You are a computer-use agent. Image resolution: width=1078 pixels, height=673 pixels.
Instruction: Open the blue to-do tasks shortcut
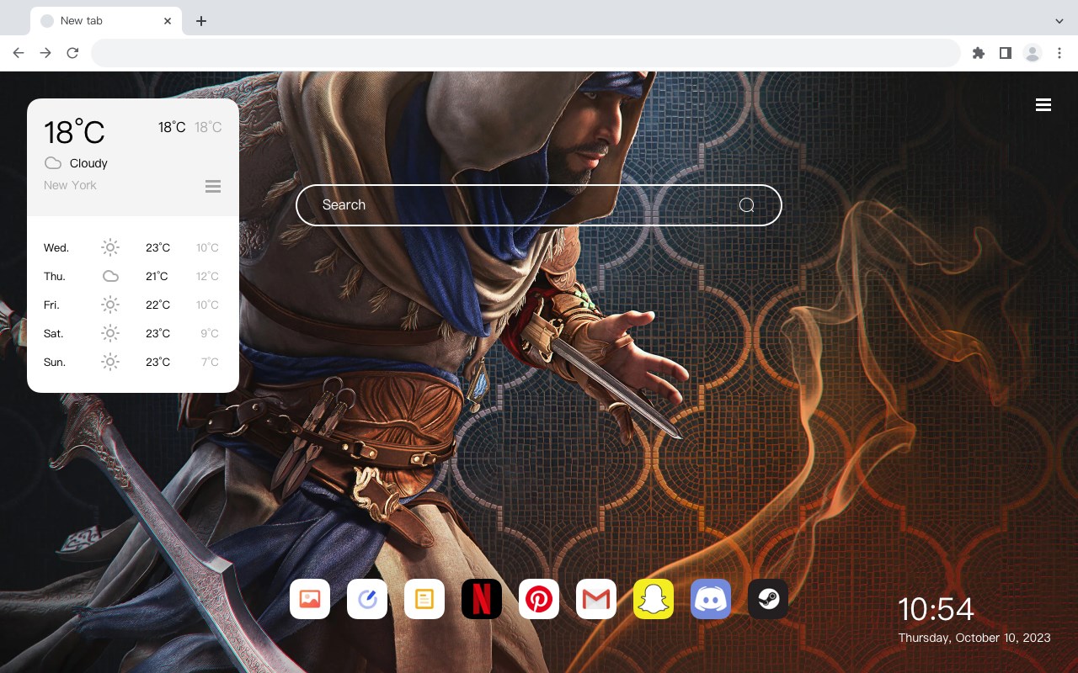367,599
